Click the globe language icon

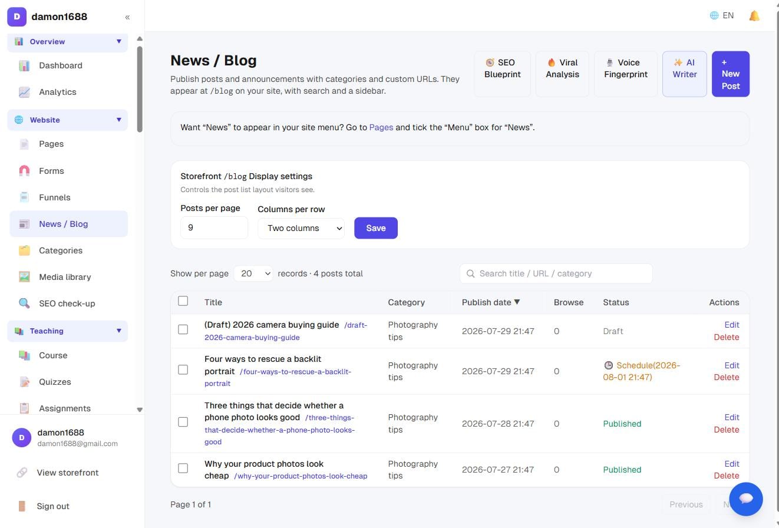714,16
